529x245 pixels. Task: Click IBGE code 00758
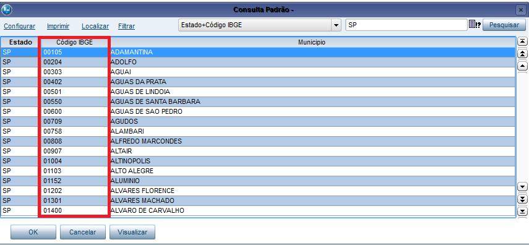53,131
